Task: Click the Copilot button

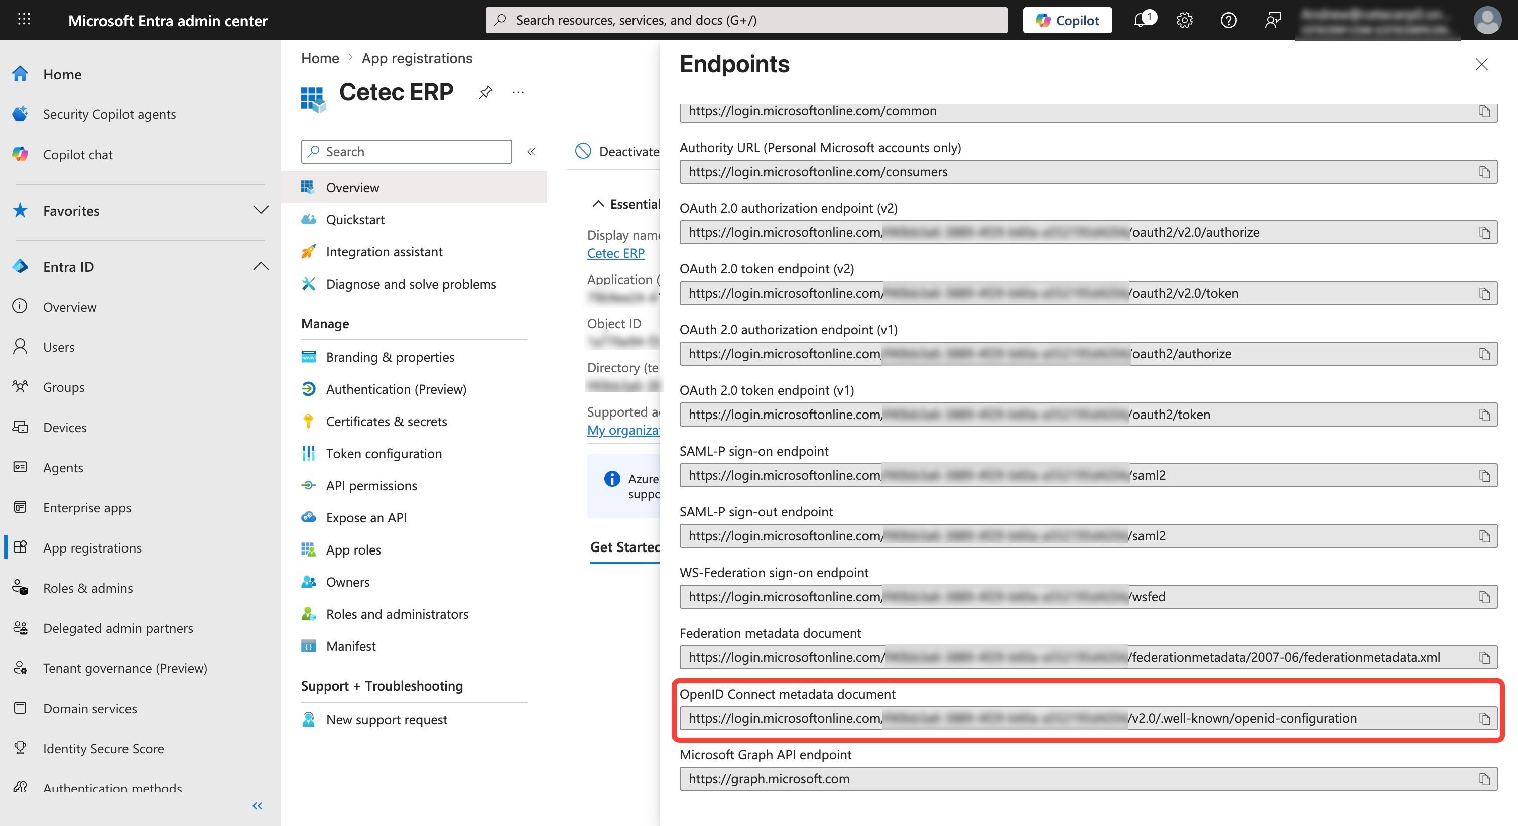Action: click(x=1067, y=20)
